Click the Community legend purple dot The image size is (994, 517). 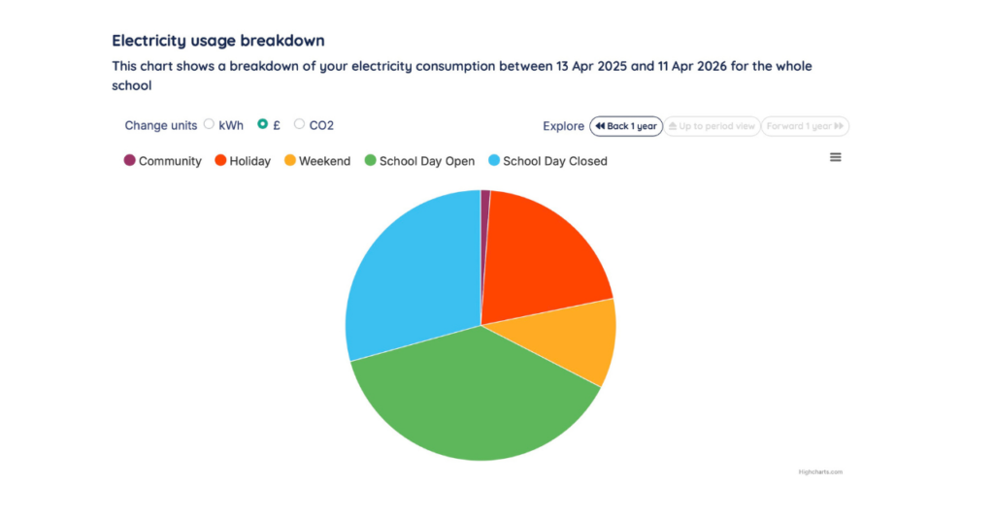(x=130, y=161)
